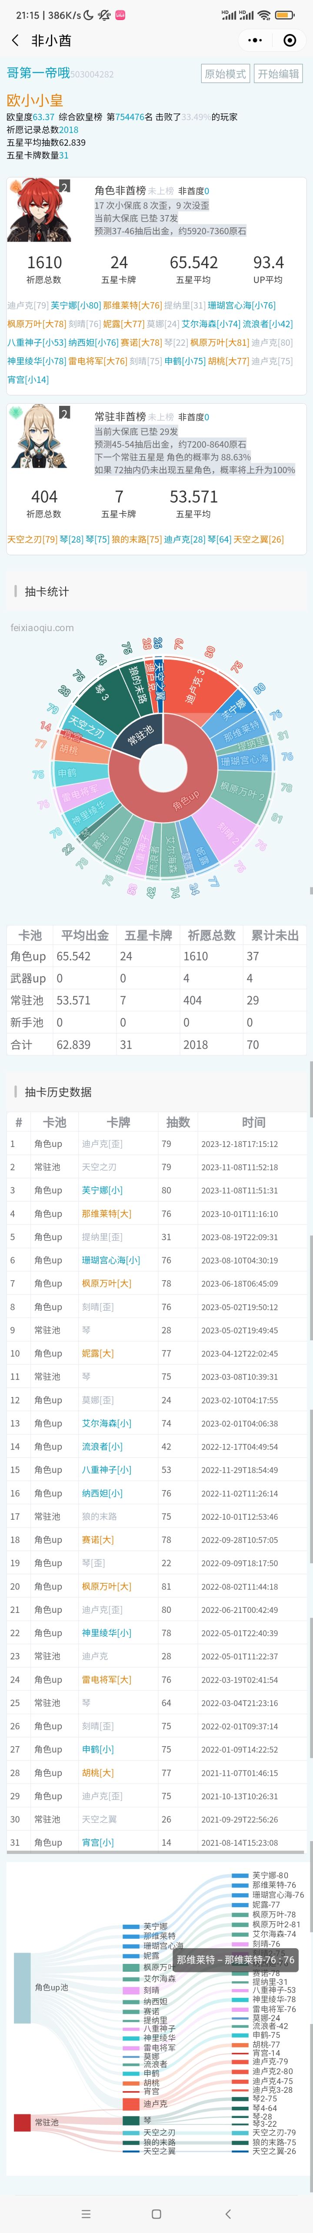Tap Android home square button

[x=156, y=2213]
